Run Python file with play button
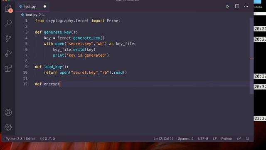The width and height of the screenshot is (266, 150). [x=227, y=7]
